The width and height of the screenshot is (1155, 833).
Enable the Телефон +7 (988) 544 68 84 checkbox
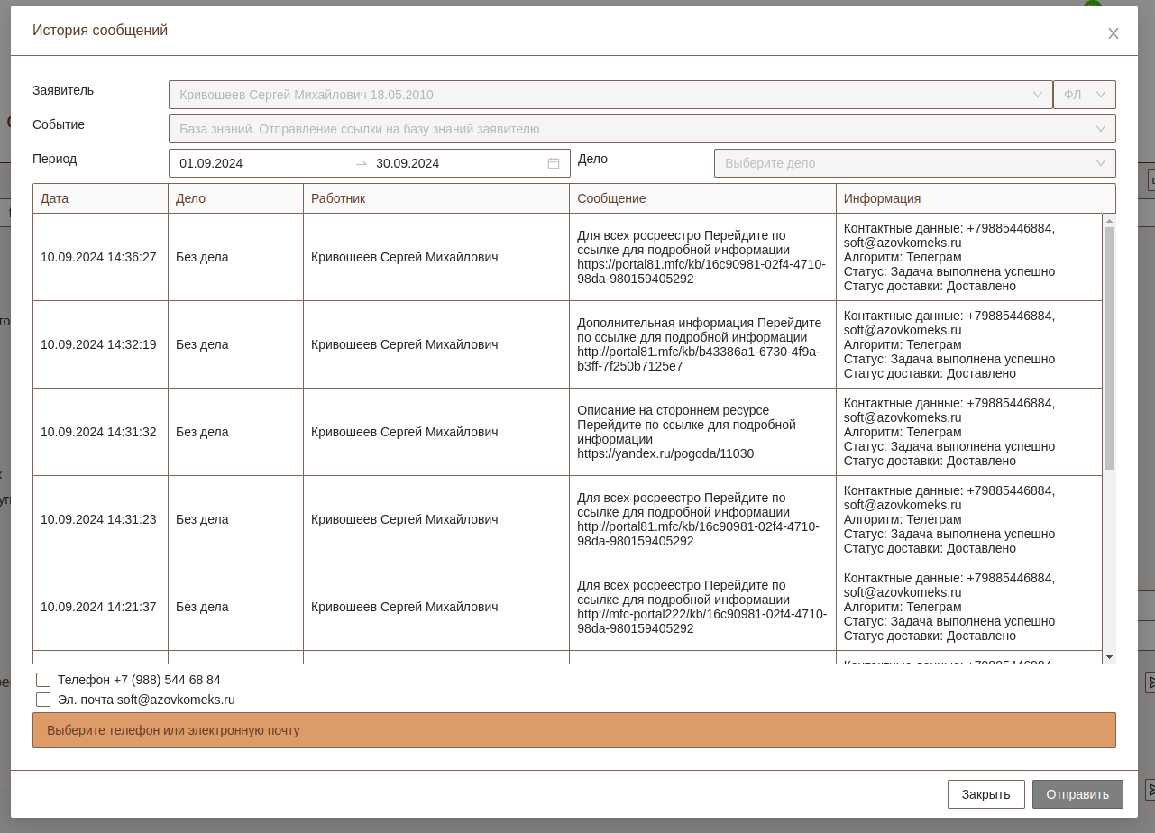tap(43, 680)
